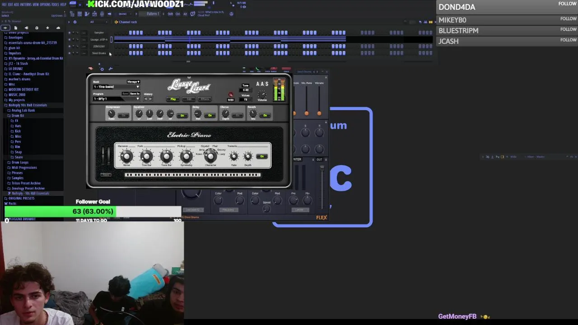The image size is (578, 325).
Task: Click the browser favorites star icon
Action: [x=47, y=28]
